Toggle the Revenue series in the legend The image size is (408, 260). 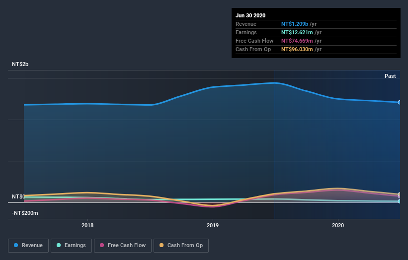point(28,246)
